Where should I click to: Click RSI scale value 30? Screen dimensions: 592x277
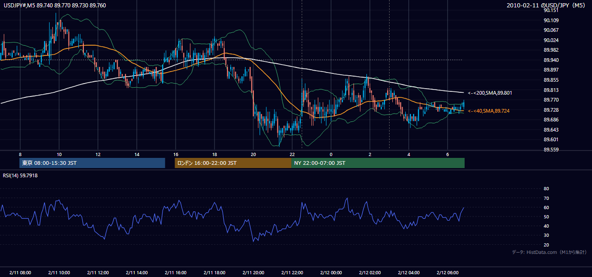[546, 235]
